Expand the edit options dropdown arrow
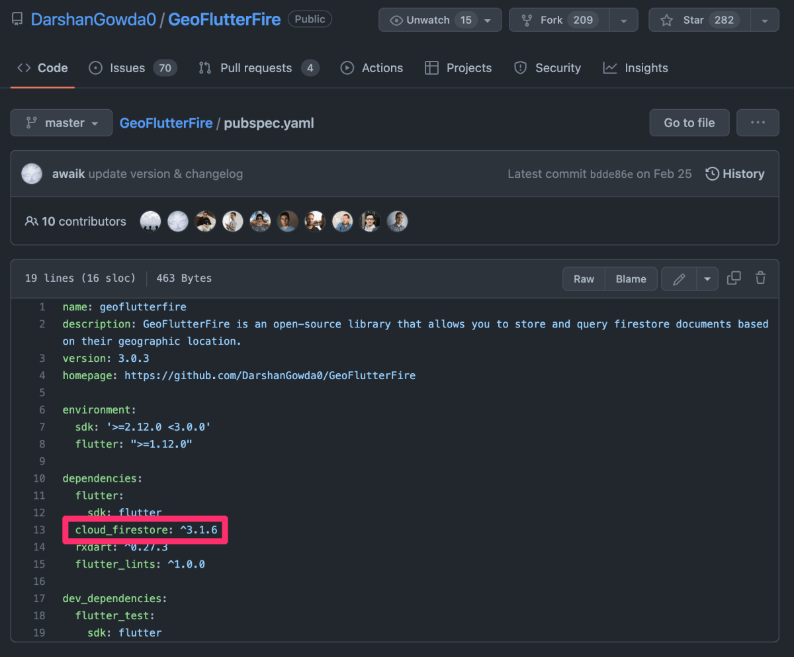794x657 pixels. click(707, 278)
